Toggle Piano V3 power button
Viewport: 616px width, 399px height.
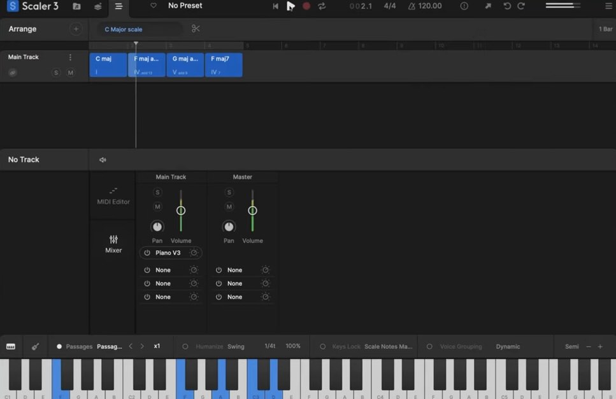point(147,253)
